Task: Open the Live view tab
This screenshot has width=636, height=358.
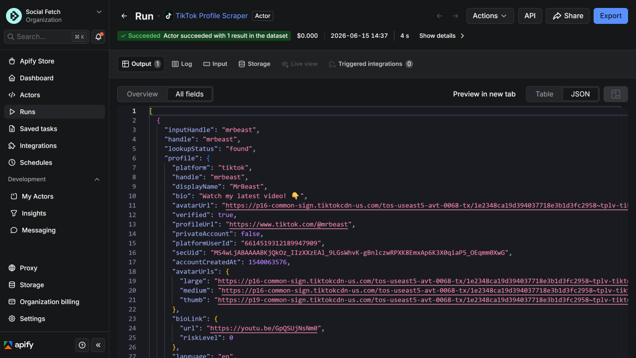Action: [300, 64]
